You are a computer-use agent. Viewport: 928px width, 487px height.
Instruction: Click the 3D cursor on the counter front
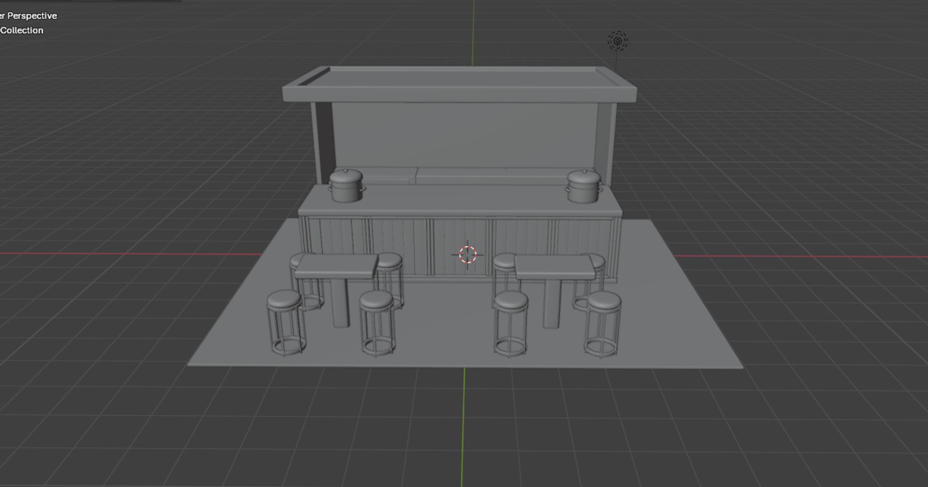pos(467,254)
